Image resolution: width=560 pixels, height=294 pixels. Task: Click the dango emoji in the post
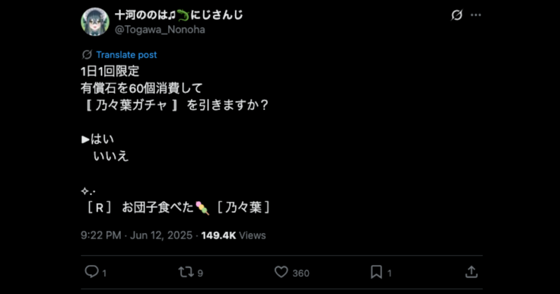(x=203, y=208)
